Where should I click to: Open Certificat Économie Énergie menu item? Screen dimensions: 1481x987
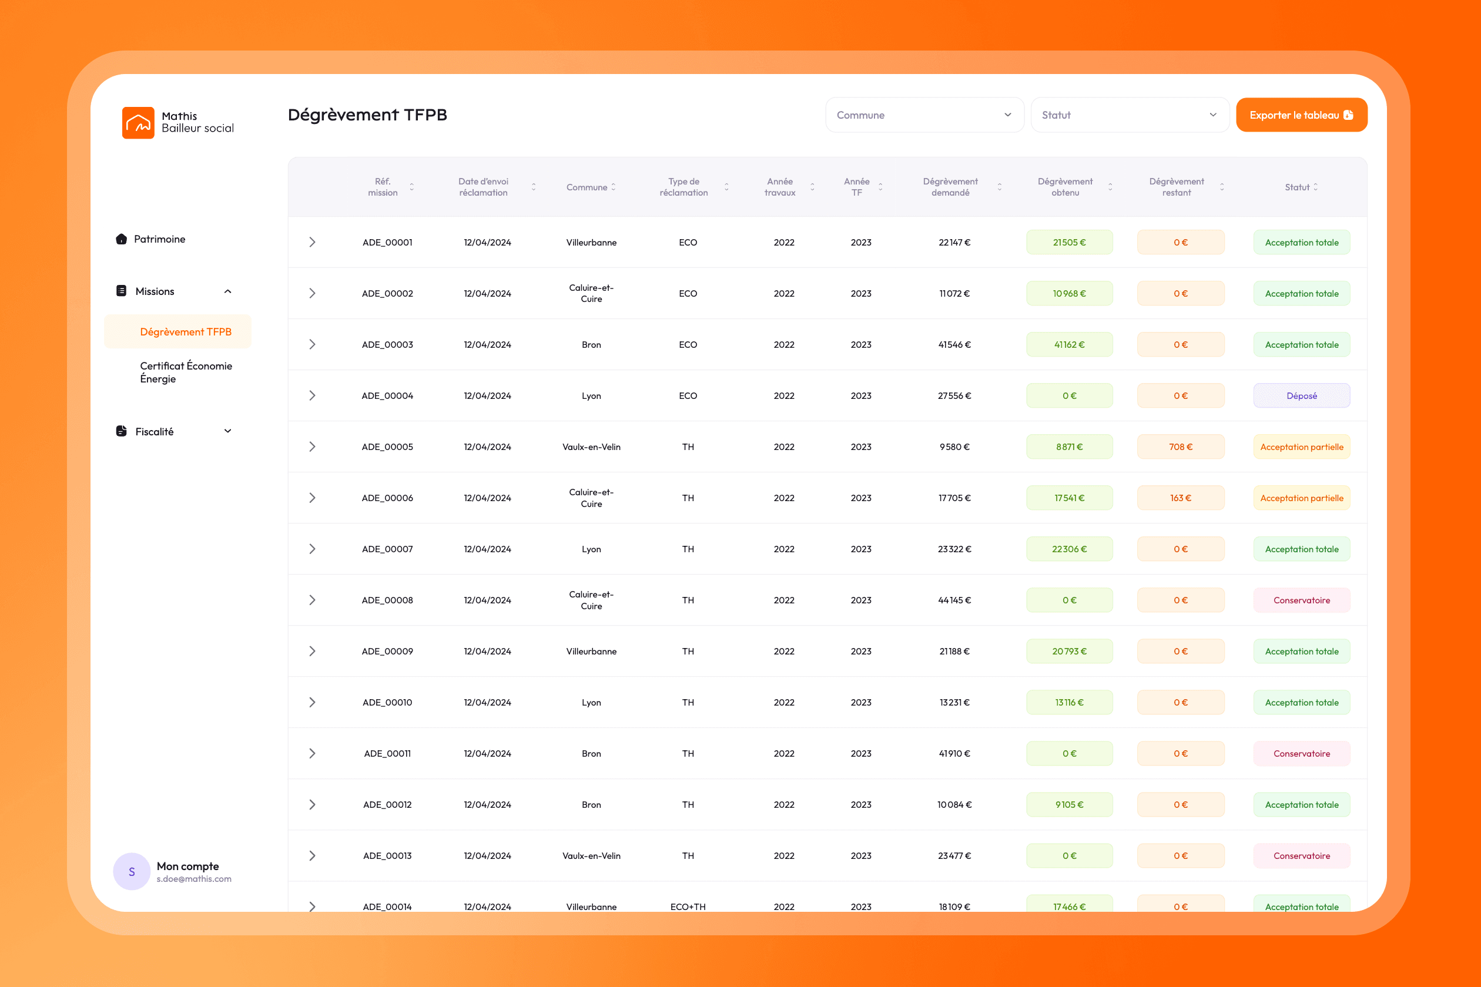186,372
